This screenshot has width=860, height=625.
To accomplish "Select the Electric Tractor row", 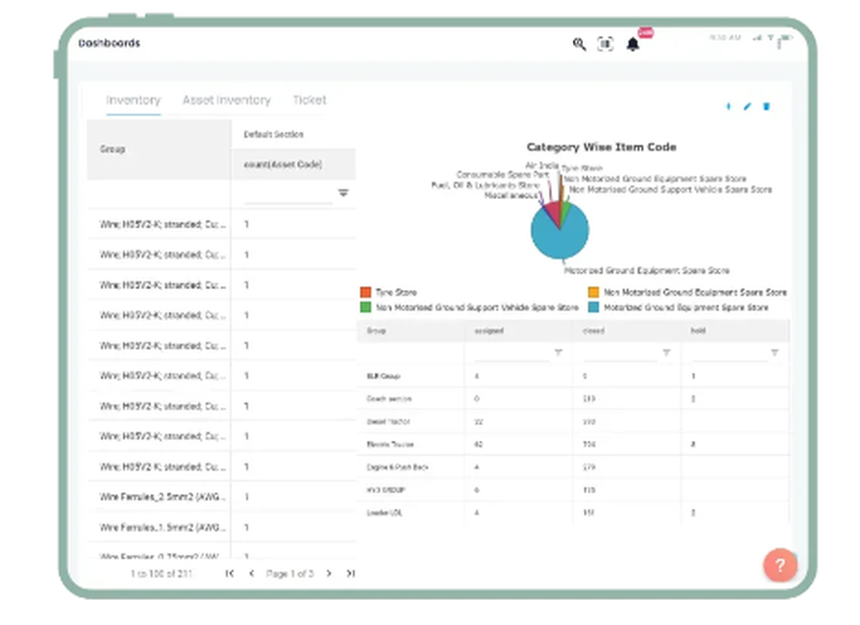I will pos(573,444).
